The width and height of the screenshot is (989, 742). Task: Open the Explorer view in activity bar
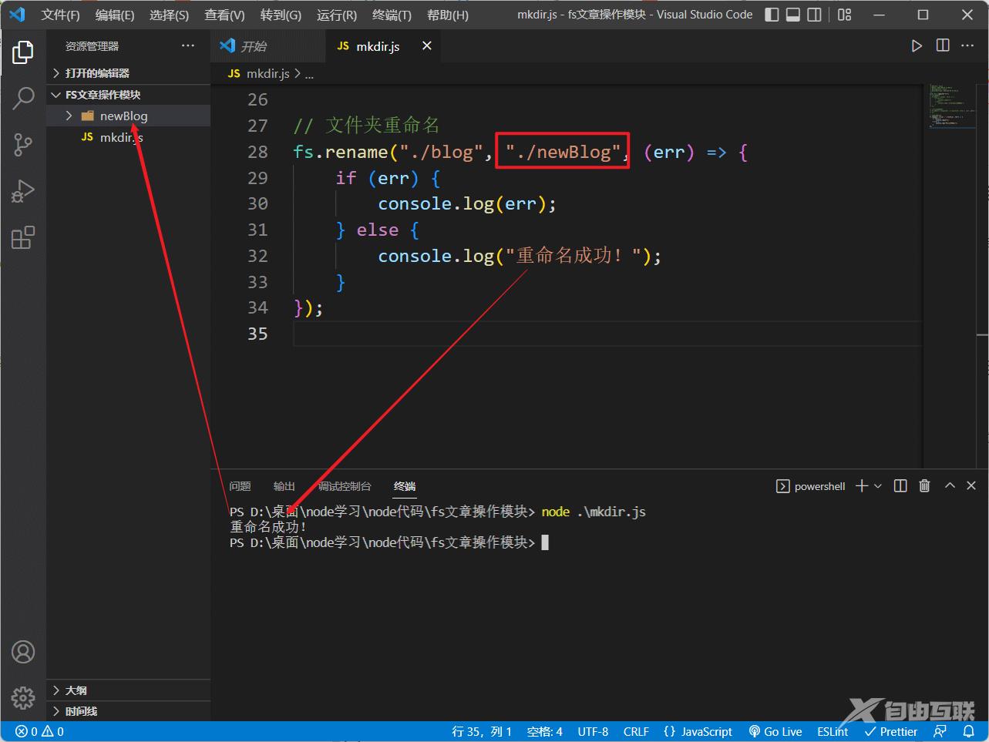(x=23, y=52)
